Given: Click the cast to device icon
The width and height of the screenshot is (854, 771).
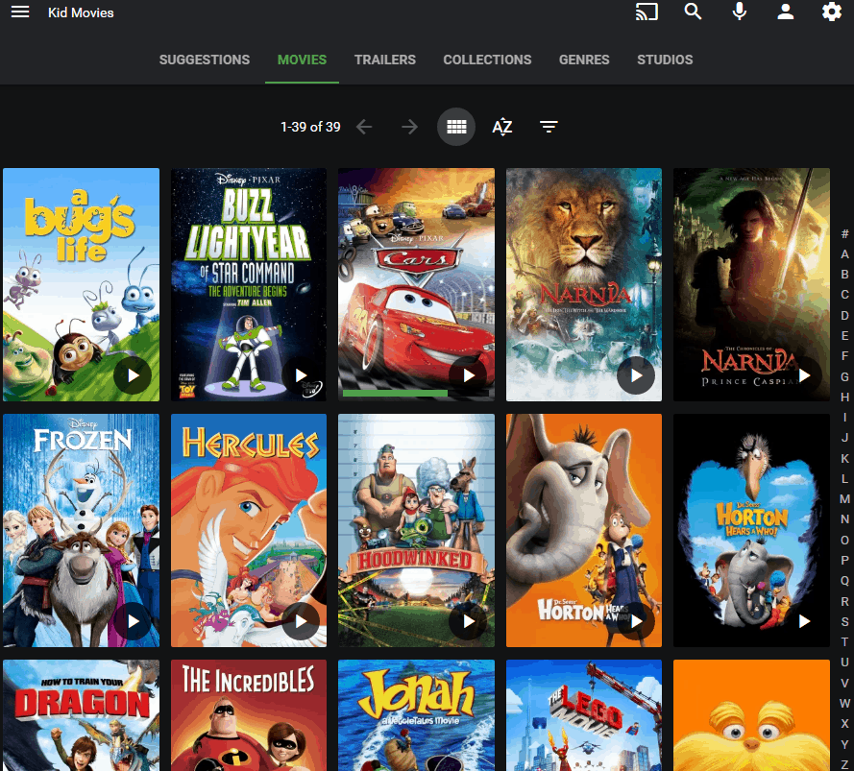Looking at the screenshot, I should (647, 12).
